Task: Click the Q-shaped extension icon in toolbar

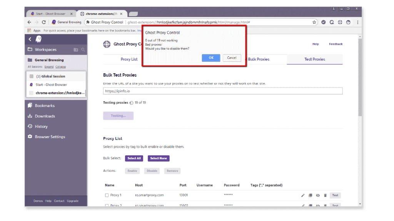Action: [x=332, y=22]
